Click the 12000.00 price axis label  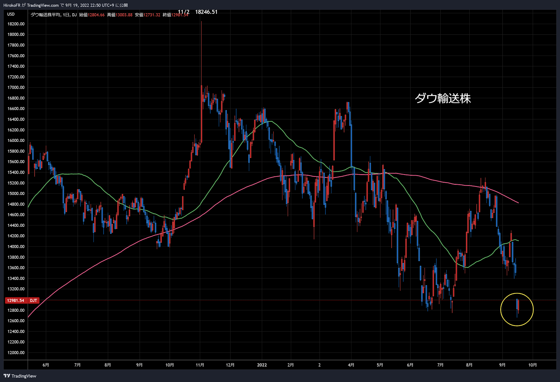[16, 353]
